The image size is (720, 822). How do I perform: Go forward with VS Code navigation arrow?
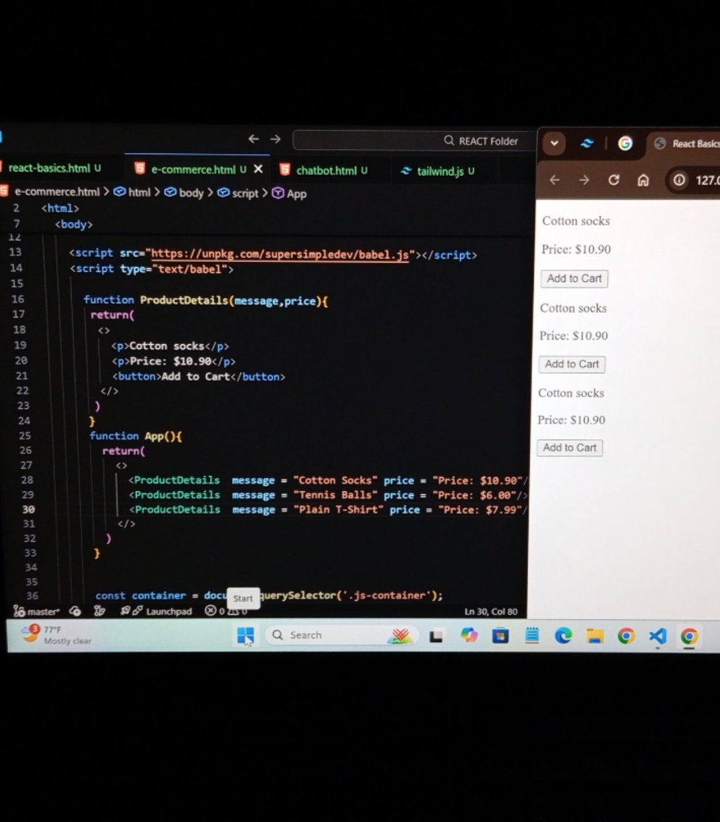[275, 139]
